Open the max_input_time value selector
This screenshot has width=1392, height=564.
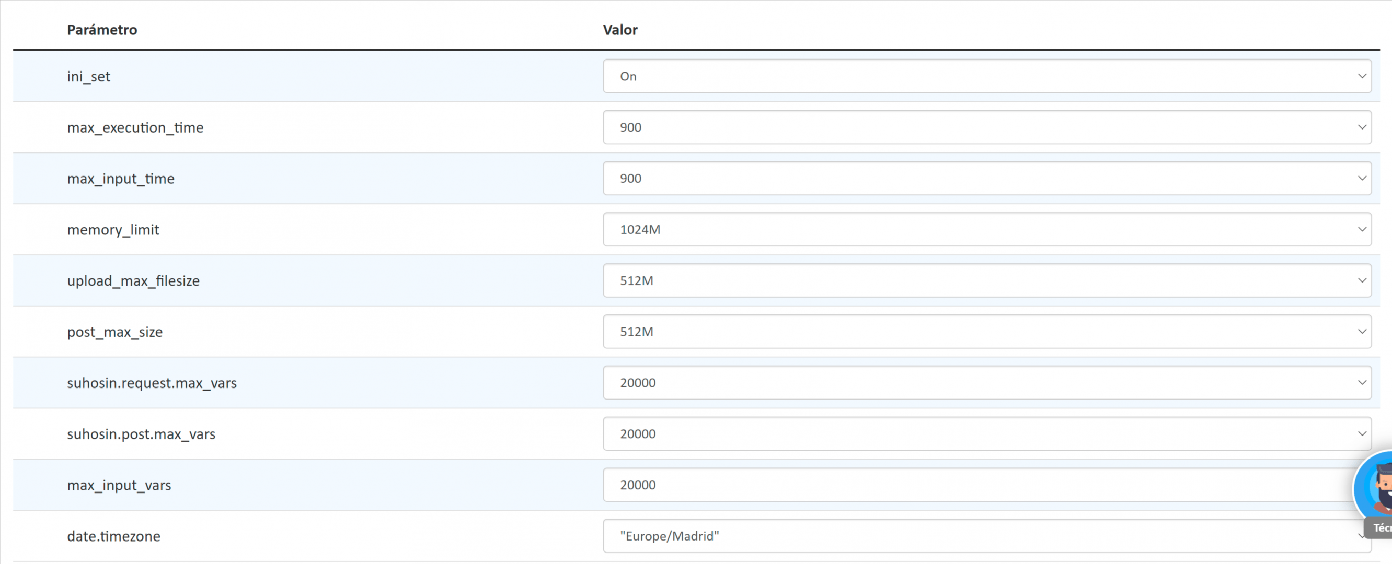coord(987,178)
